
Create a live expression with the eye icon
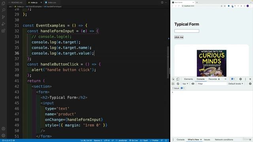tap(193, 84)
